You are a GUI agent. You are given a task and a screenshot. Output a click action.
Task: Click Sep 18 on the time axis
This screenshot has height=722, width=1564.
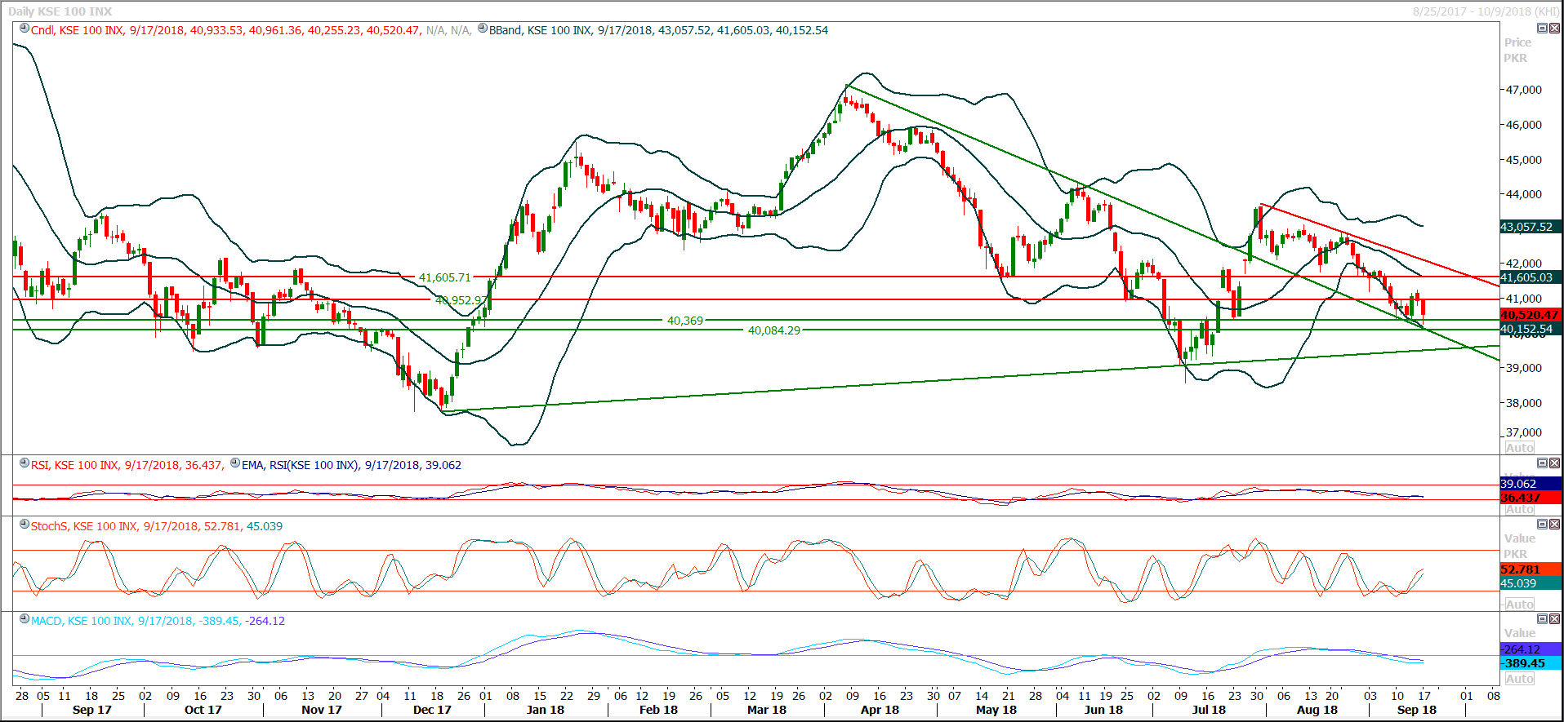(x=1417, y=710)
